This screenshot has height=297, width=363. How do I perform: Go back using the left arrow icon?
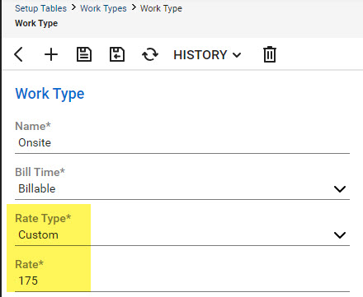[18, 54]
